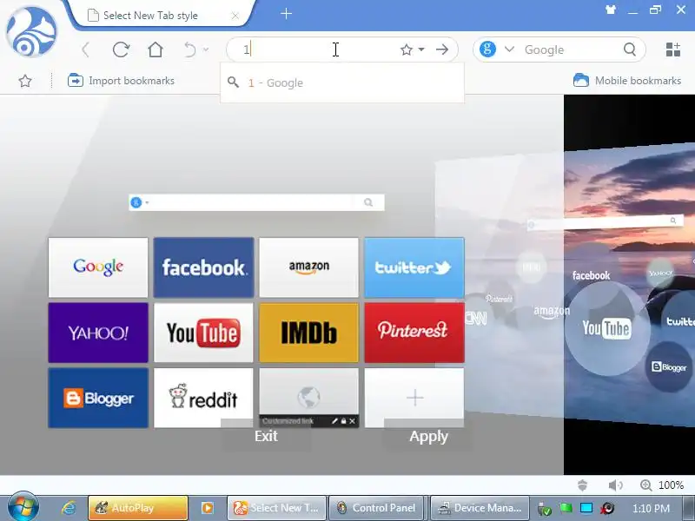Close the Select New Tab style tab

click(235, 16)
